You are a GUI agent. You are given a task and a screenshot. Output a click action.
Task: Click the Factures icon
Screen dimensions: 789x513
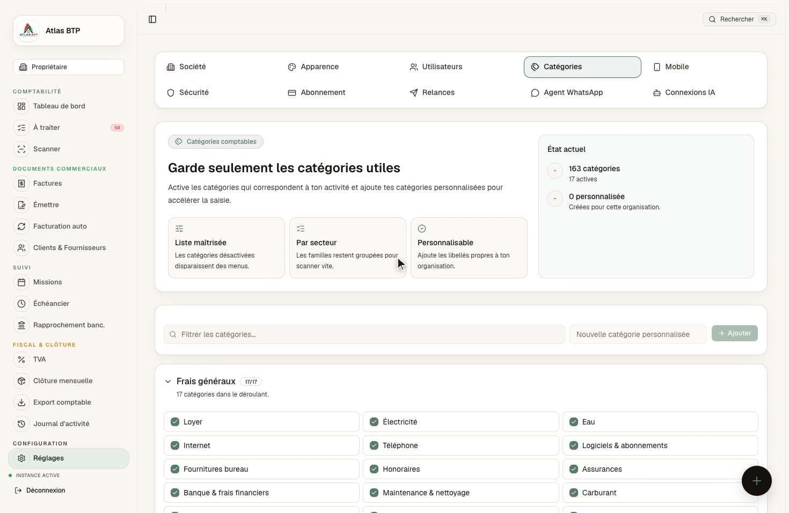21,184
